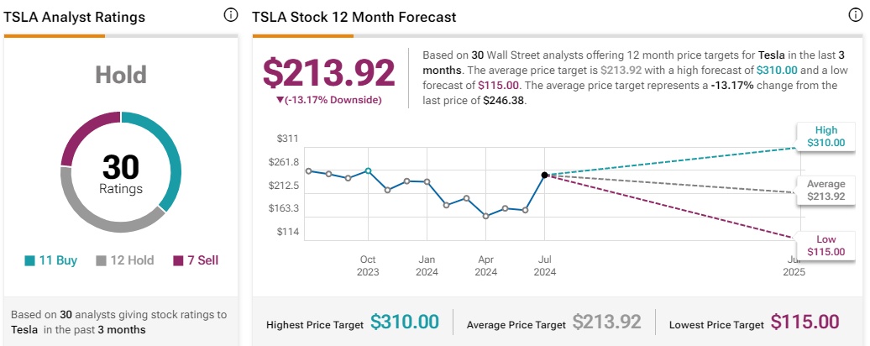The height and width of the screenshot is (346, 870).
Task: Click the downside triangle indicator icon
Action: coord(280,100)
